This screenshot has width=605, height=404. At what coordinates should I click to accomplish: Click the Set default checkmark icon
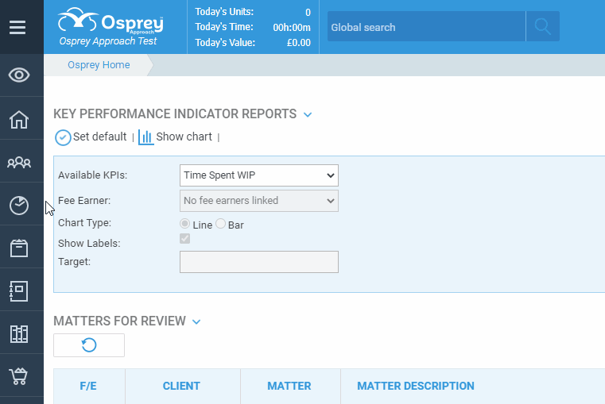point(63,137)
